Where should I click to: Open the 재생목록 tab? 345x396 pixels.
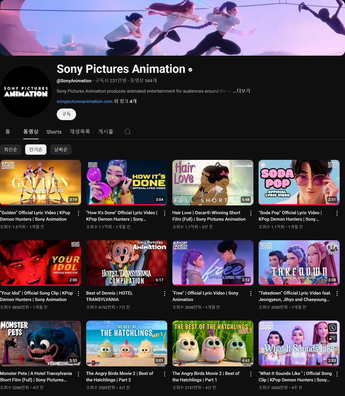[80, 131]
